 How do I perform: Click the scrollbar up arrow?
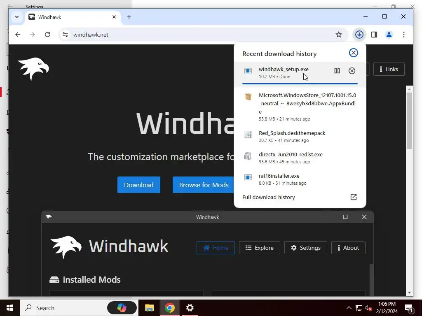click(x=409, y=89)
